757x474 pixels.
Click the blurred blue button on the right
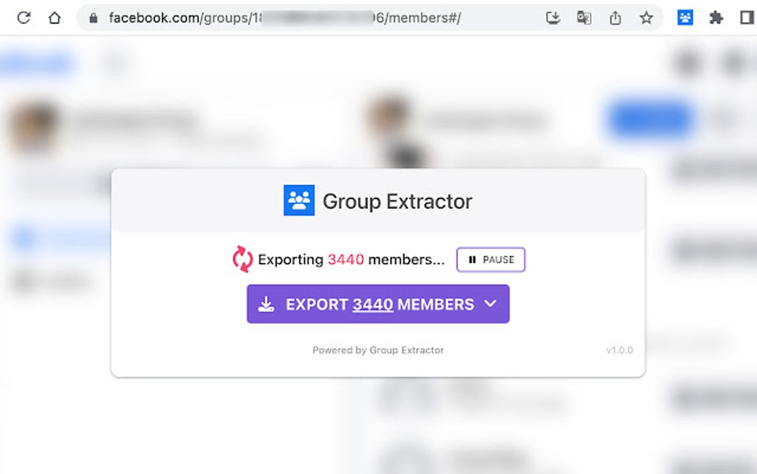click(x=650, y=119)
